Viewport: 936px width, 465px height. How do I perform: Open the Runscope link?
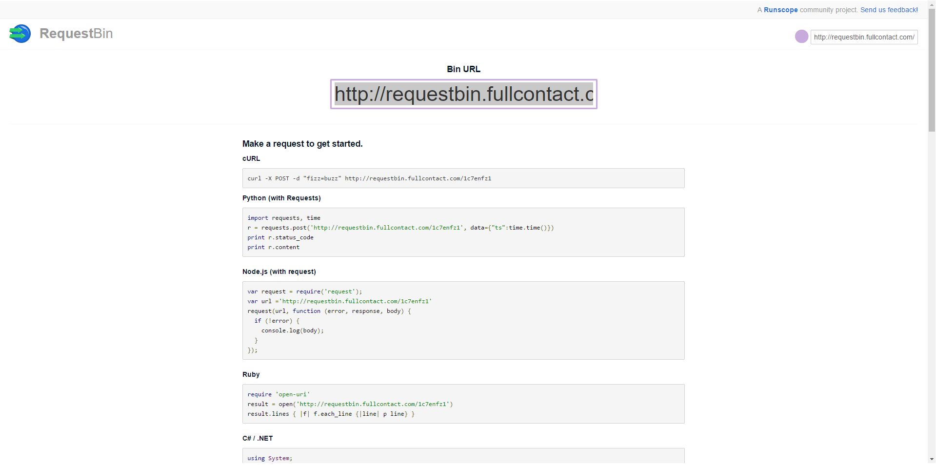pyautogui.click(x=780, y=10)
